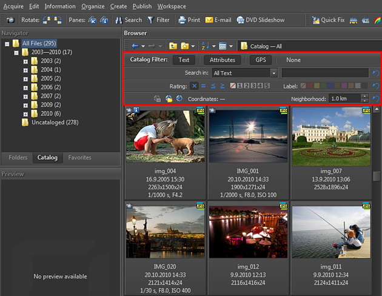Go forward with gray right arrow
The width and height of the screenshot is (382, 296).
pos(152,46)
